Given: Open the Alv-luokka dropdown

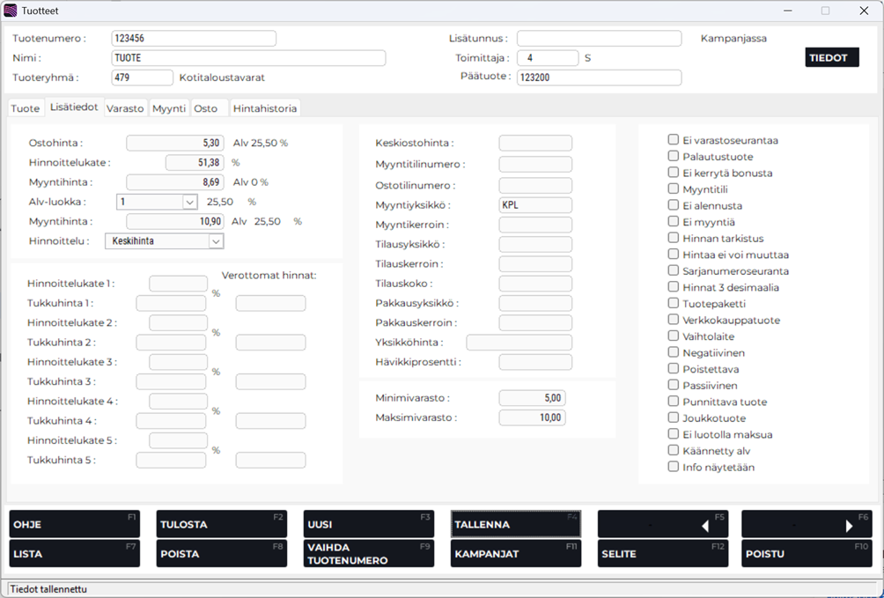Looking at the screenshot, I should tap(189, 202).
